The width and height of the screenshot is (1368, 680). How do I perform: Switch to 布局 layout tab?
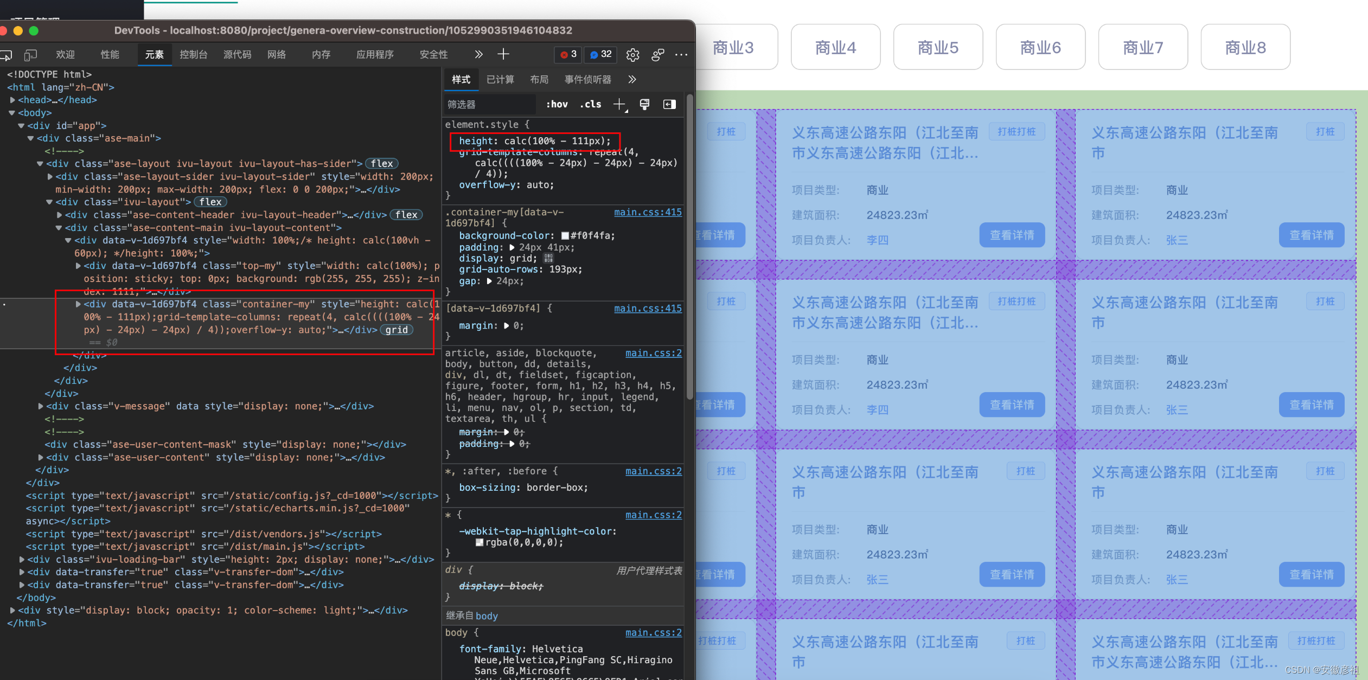tap(539, 80)
